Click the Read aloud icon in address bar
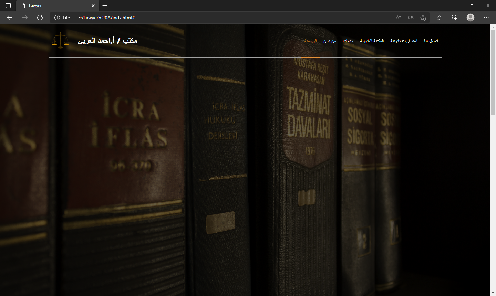 coord(398,18)
